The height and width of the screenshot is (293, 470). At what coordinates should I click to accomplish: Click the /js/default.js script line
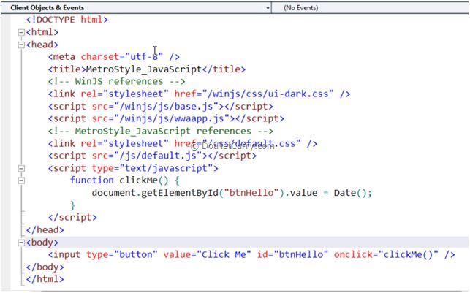(152, 156)
